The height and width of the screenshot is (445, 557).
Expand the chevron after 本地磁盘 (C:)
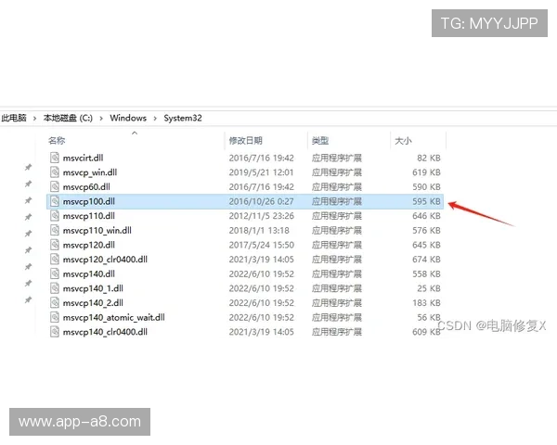coord(101,118)
